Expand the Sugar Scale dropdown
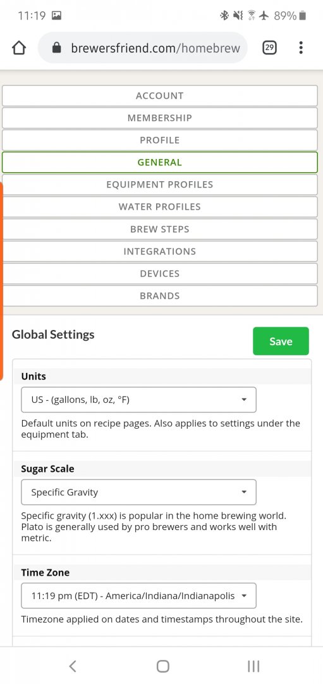323x684 pixels. (x=138, y=492)
